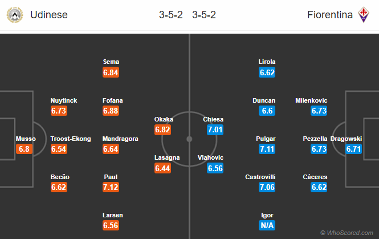Click Pulgar's 7.11 rating badge
Screen dimensions: 379x239
pyautogui.click(x=267, y=149)
